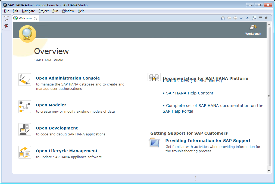The height and width of the screenshot is (184, 275).
Task: Click the scrollbar up arrow
Action: (x=269, y=24)
